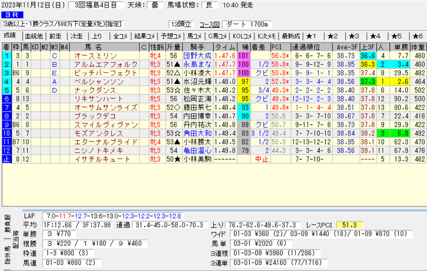Select the ★6 tab
Screen dimensions: 427x271
(416, 36)
